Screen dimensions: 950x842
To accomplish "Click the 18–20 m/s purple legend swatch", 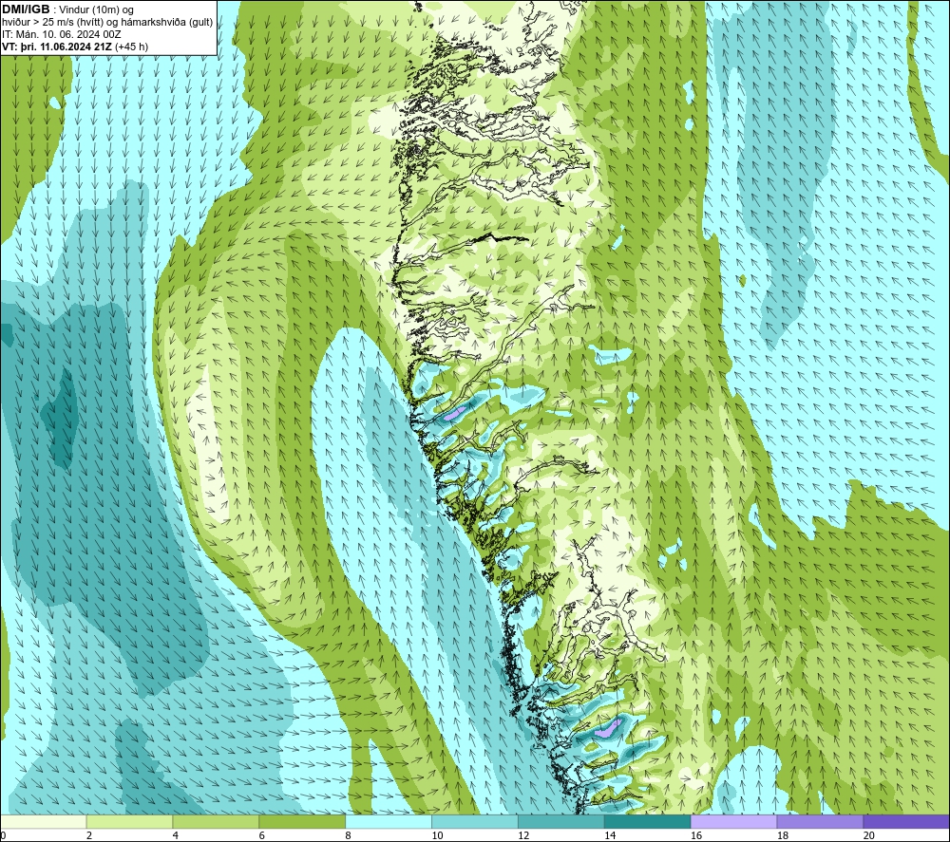I will click(820, 821).
